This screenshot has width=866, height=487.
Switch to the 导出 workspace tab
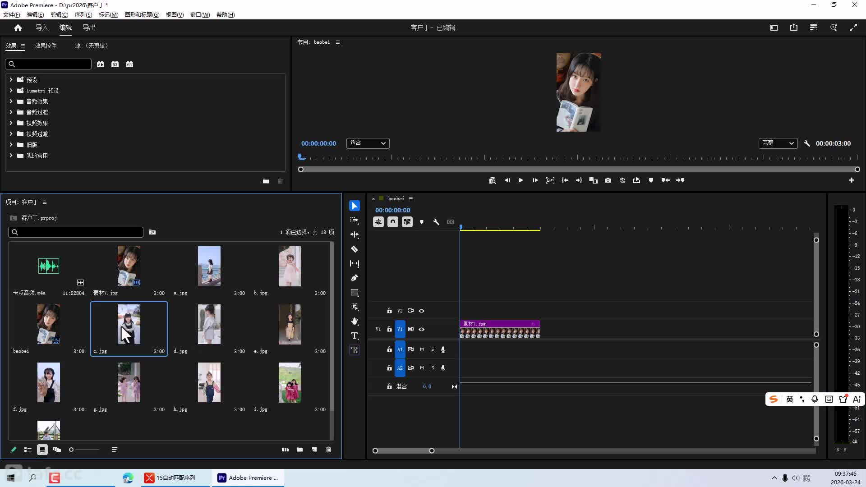point(89,28)
